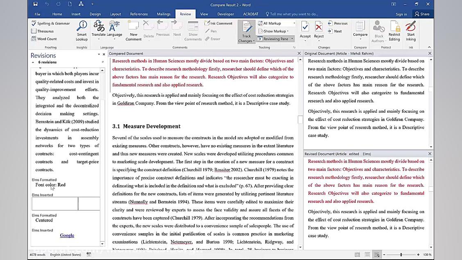
Task: Open the All Markup display dropdown
Action: pos(277,23)
